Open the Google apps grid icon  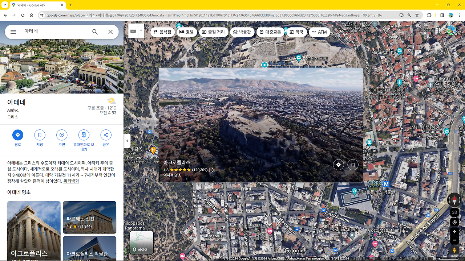438,31
